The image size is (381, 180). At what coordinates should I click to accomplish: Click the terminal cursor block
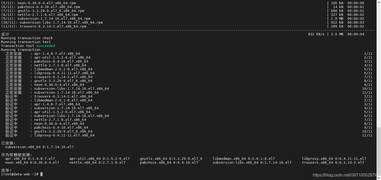point(42,174)
